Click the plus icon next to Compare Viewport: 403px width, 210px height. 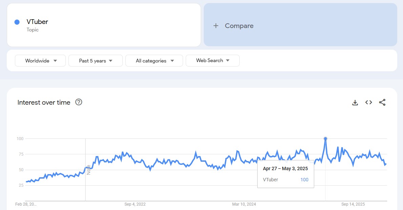pyautogui.click(x=216, y=26)
